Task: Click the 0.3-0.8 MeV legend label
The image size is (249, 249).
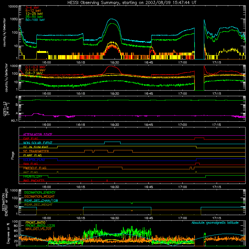Action: click(35, 70)
